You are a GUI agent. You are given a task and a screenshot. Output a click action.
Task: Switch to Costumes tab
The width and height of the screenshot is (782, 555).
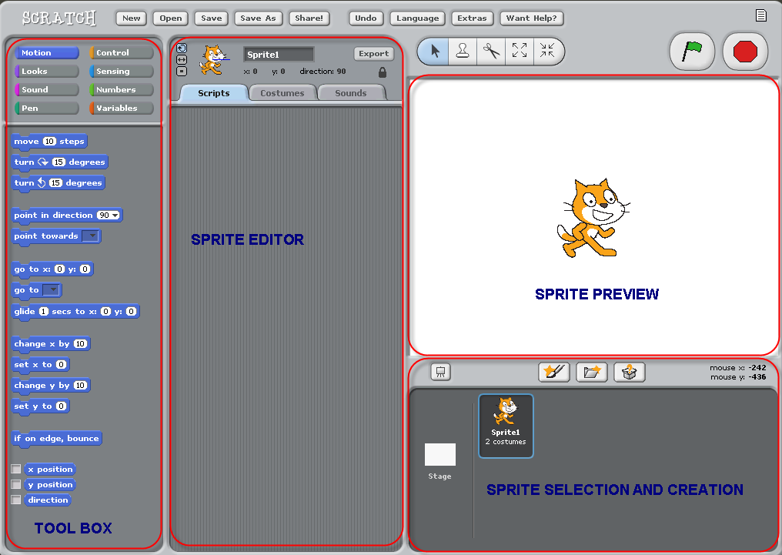point(282,93)
